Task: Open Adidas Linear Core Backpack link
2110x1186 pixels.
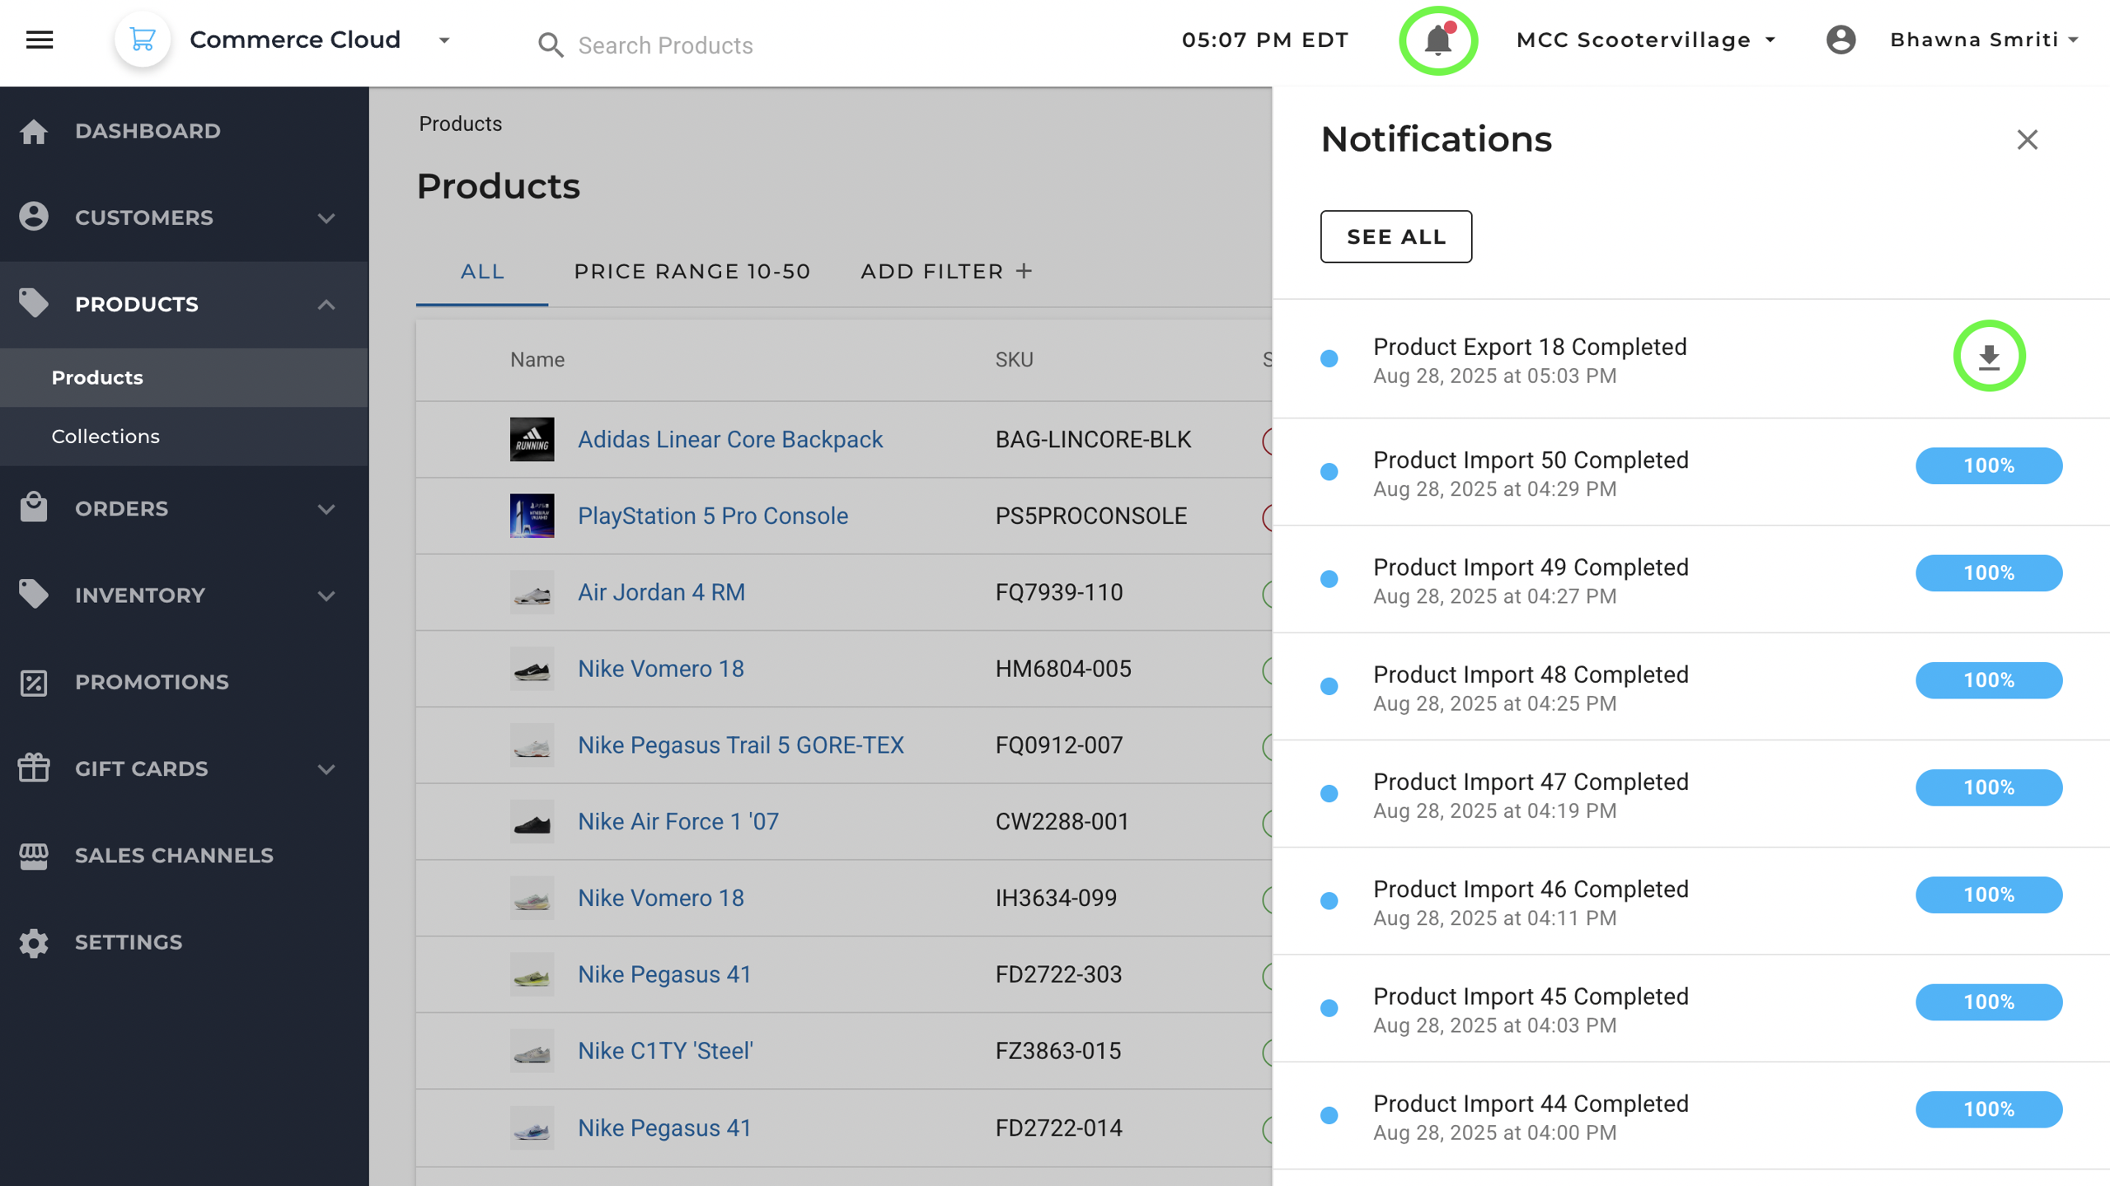Action: [729, 439]
